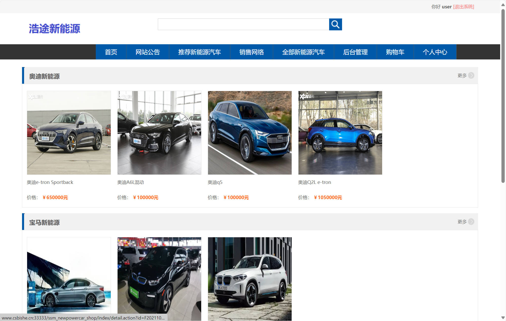Open 个人中心 from the navigation
The height and width of the screenshot is (321, 506).
pos(435,52)
